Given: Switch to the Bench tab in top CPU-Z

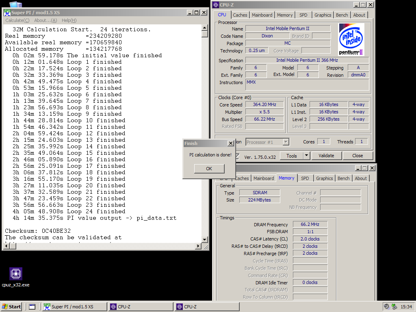Looking at the screenshot, I should click(x=342, y=15).
